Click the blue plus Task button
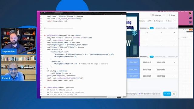 click(167, 94)
